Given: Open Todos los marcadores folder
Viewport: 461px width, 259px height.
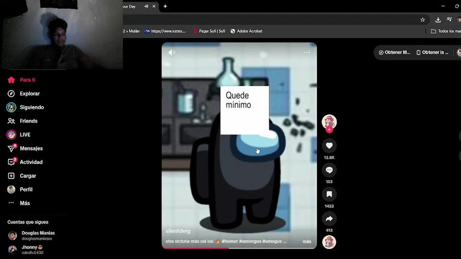Looking at the screenshot, I should click(x=446, y=31).
